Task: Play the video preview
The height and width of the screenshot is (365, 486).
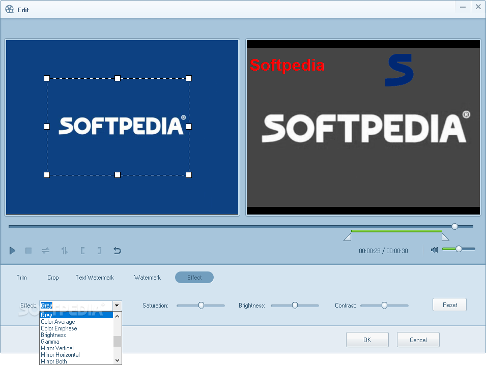Action: (12, 251)
